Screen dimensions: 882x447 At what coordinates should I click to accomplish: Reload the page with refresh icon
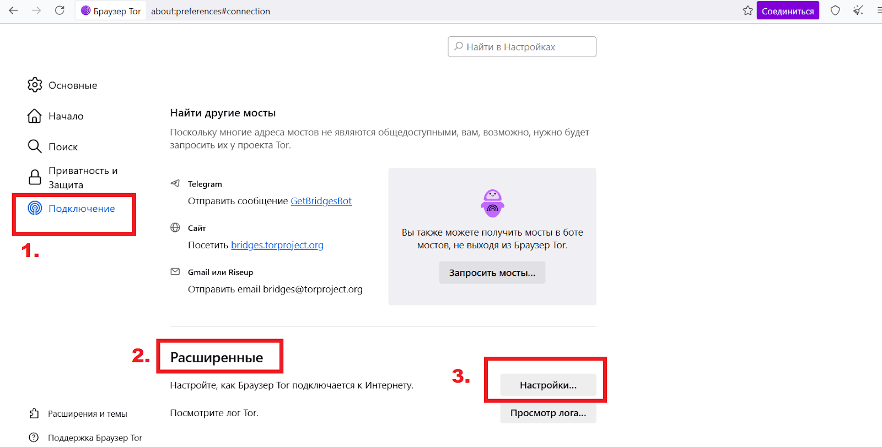tap(60, 10)
